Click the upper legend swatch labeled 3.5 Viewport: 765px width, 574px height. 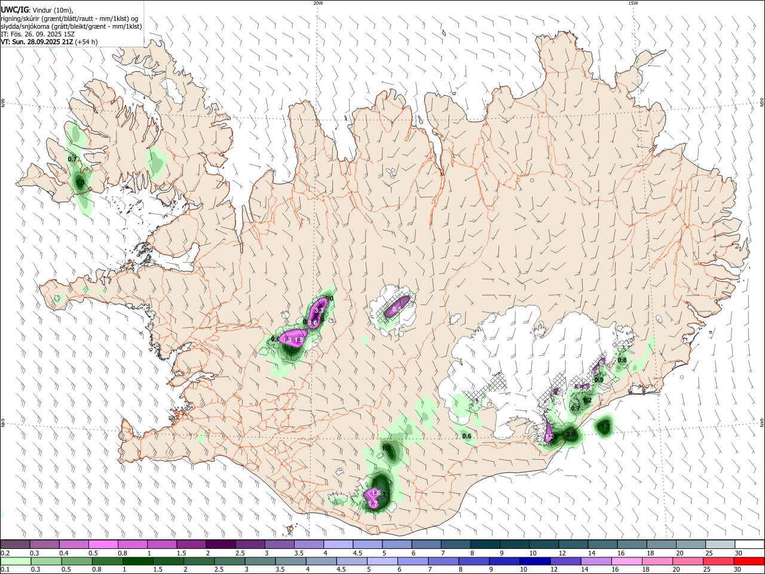pyautogui.click(x=308, y=545)
